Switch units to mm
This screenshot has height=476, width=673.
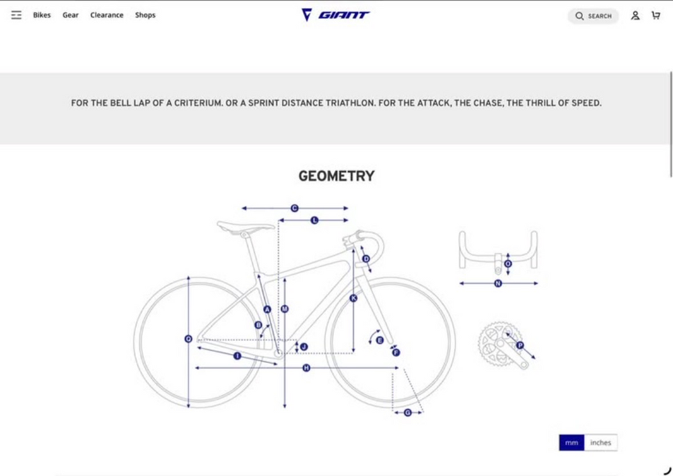click(571, 442)
